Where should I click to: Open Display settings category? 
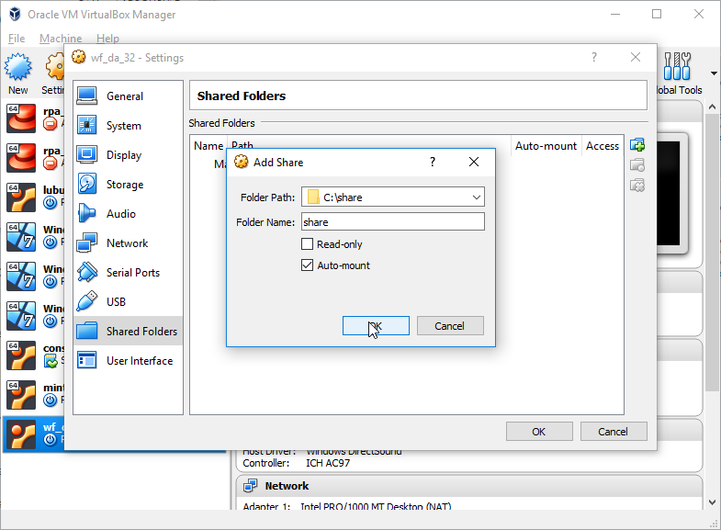tap(128, 155)
